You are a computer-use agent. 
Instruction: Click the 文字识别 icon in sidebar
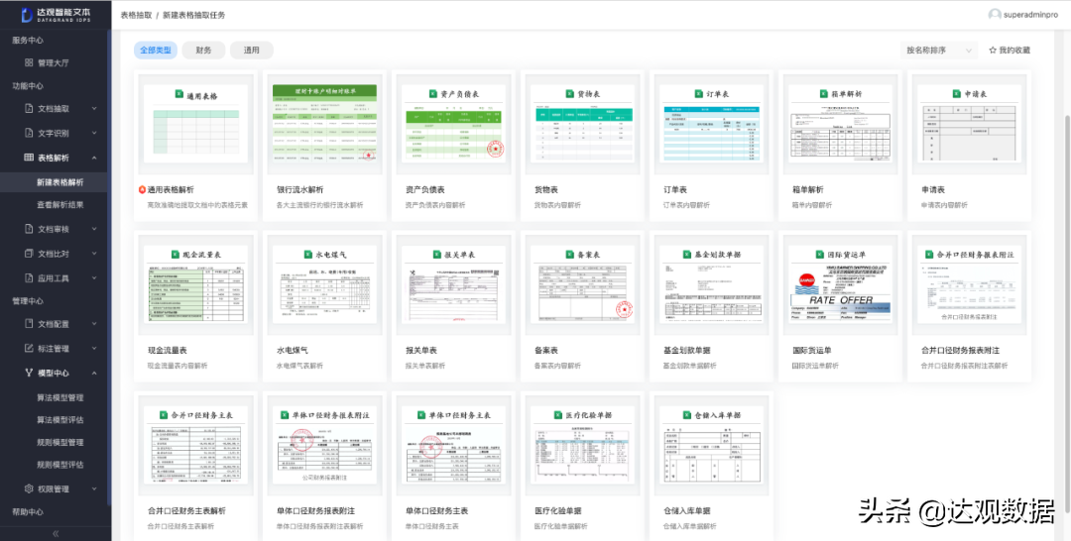pyautogui.click(x=29, y=133)
